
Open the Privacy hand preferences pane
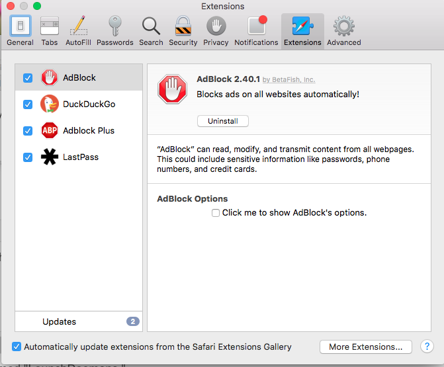coord(216,31)
